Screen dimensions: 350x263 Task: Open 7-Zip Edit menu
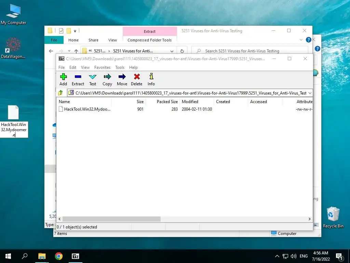click(73, 67)
